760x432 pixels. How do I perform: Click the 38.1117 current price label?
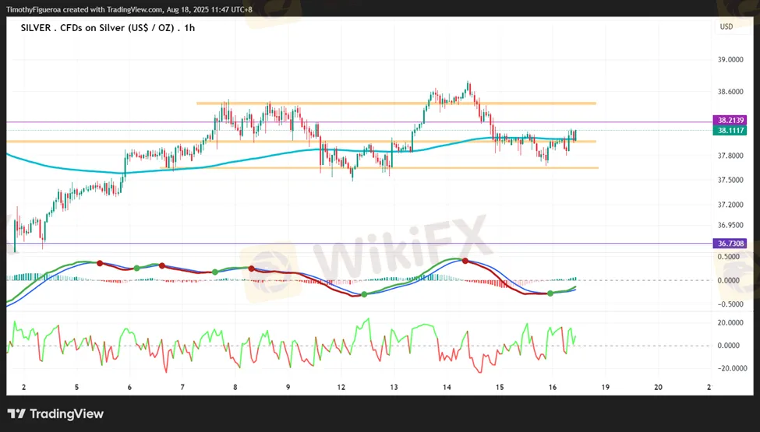(730, 131)
